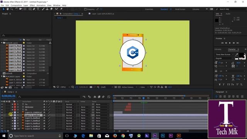Image resolution: width=247 pixels, height=139 pixels.
Task: Select the Hand tool
Action: [x=7, y=9]
